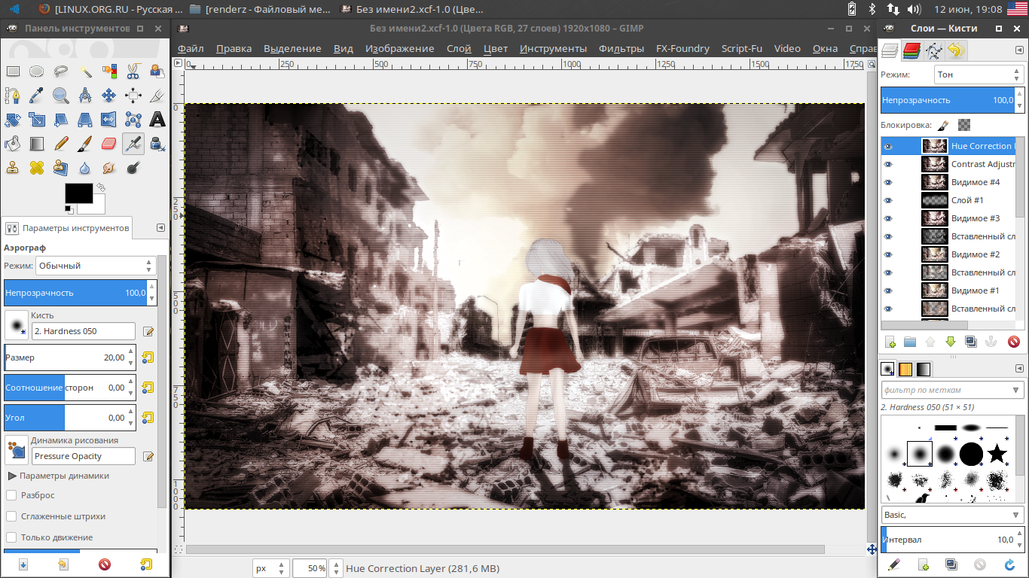The image size is (1029, 578).
Task: Select the Paths pen tool
Action: (x=13, y=96)
